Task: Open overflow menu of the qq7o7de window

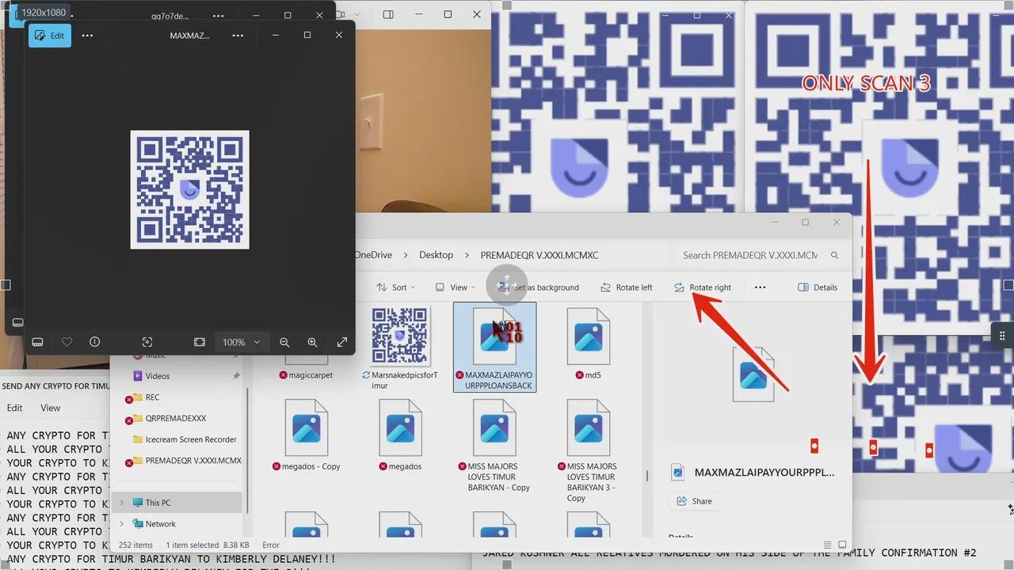Action: pyautogui.click(x=218, y=15)
